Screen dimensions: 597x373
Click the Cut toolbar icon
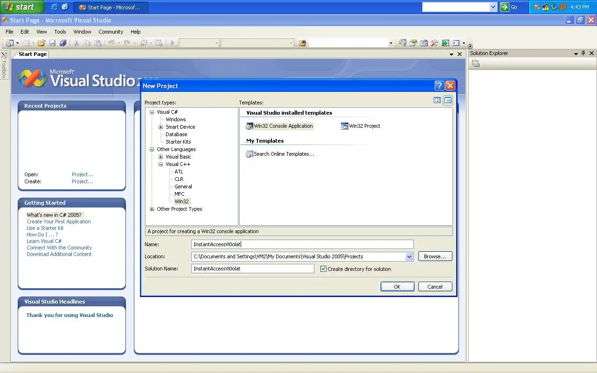76,43
